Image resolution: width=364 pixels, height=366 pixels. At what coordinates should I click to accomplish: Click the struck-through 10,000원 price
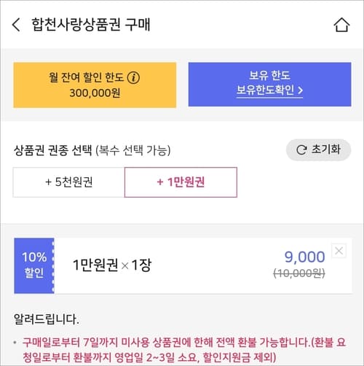(x=299, y=273)
